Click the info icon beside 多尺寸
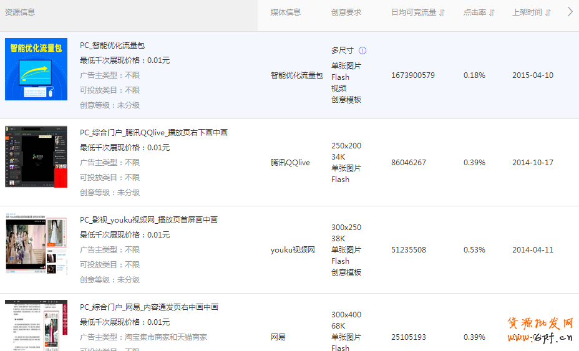 [362, 50]
